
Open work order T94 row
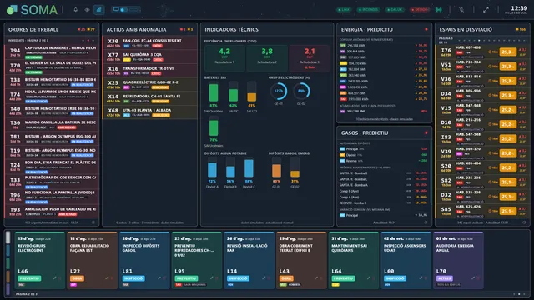[x=52, y=52]
